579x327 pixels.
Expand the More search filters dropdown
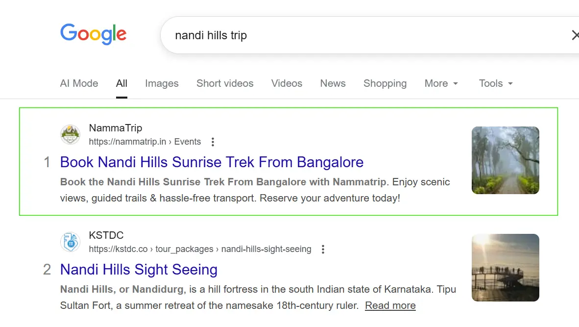tap(441, 83)
